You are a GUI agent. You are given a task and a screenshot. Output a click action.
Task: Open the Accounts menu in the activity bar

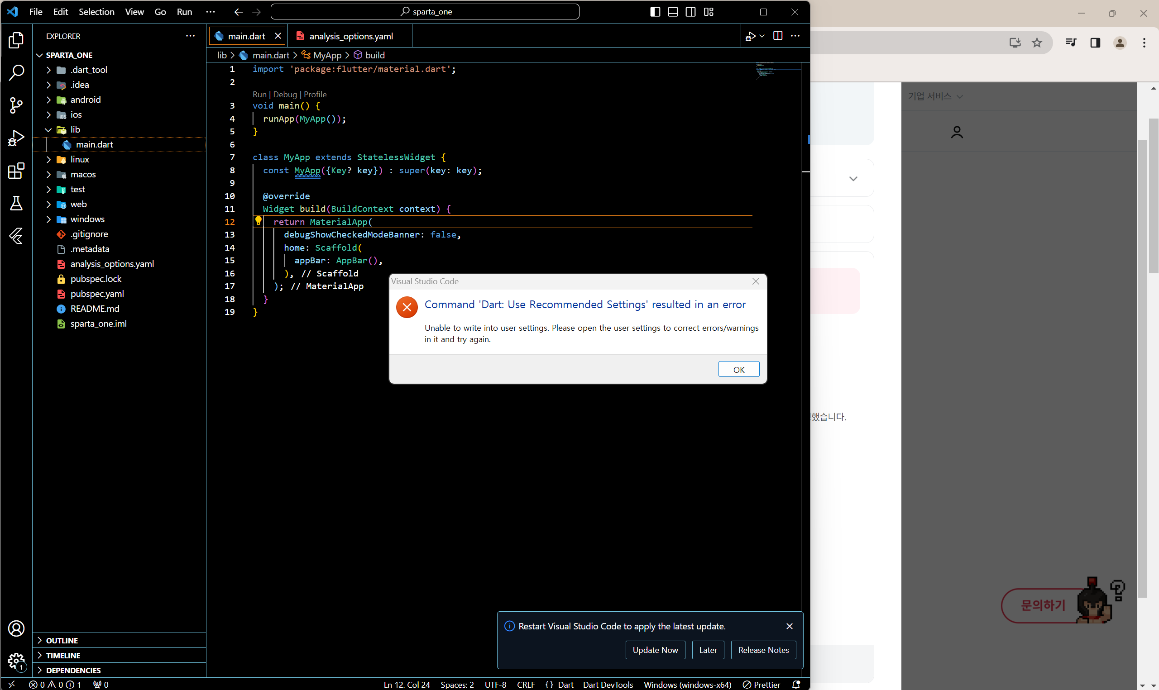16,628
